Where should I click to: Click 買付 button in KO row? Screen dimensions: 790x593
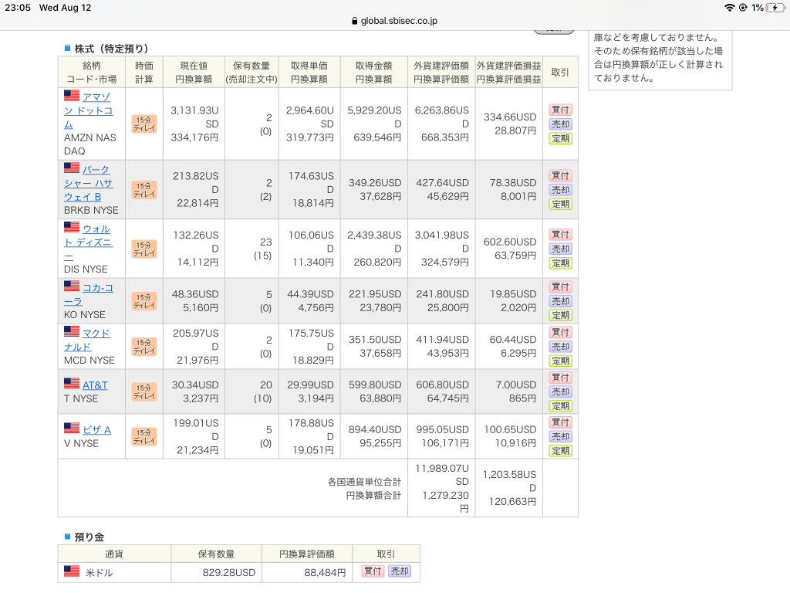point(560,287)
